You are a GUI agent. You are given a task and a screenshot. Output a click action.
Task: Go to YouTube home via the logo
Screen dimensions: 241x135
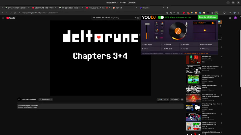coord(11,18)
